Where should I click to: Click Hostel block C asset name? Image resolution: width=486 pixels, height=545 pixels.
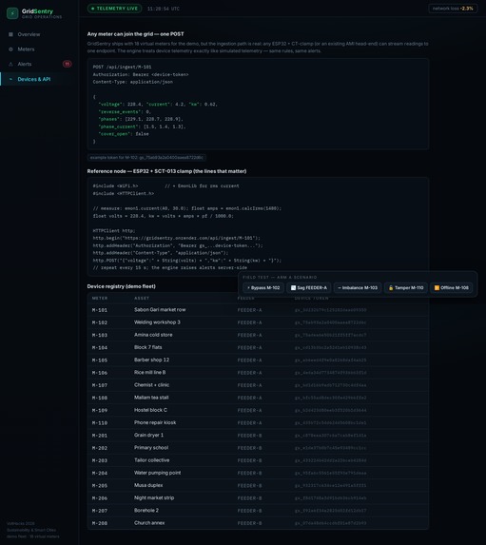(150, 410)
